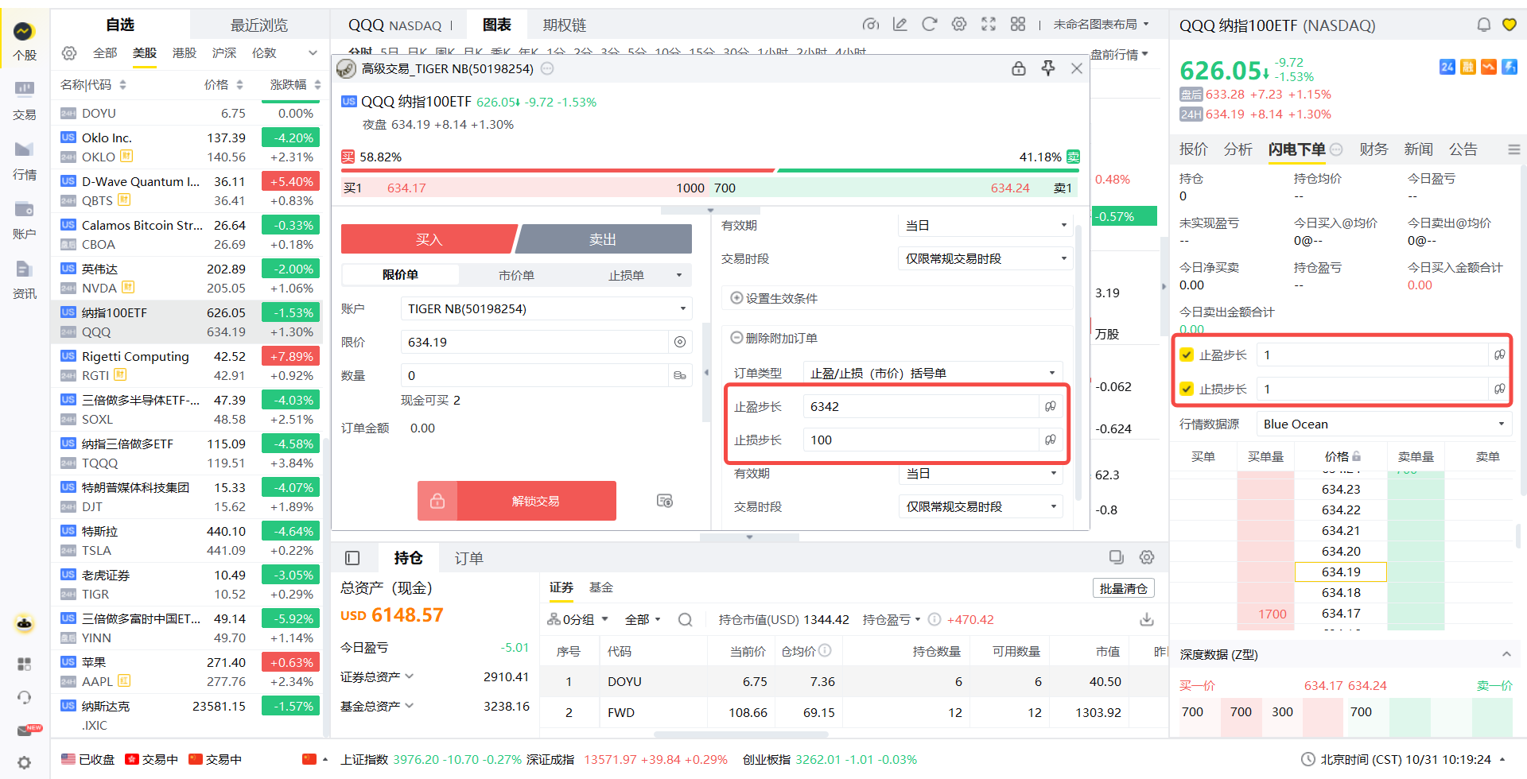Screen dimensions: 1527x779
Task: Collapse 删除附加订单 section
Action: (774, 338)
